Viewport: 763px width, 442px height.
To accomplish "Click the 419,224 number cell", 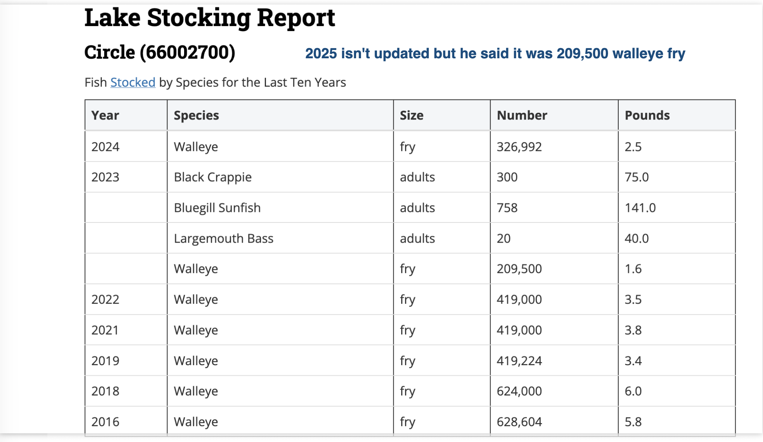I will point(519,361).
